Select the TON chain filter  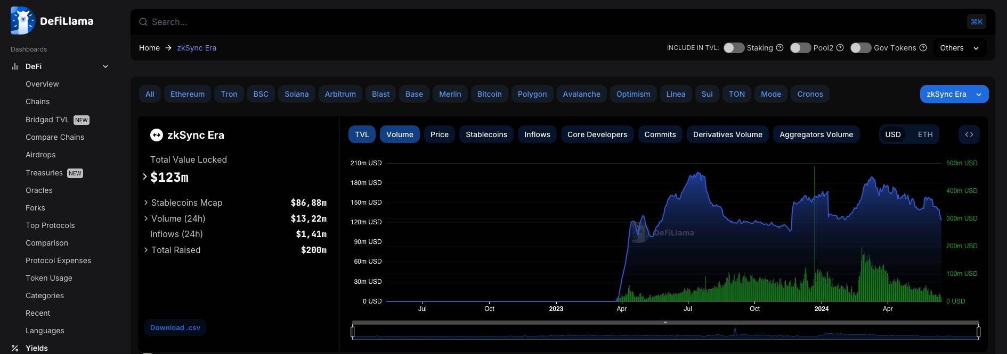pyautogui.click(x=737, y=94)
